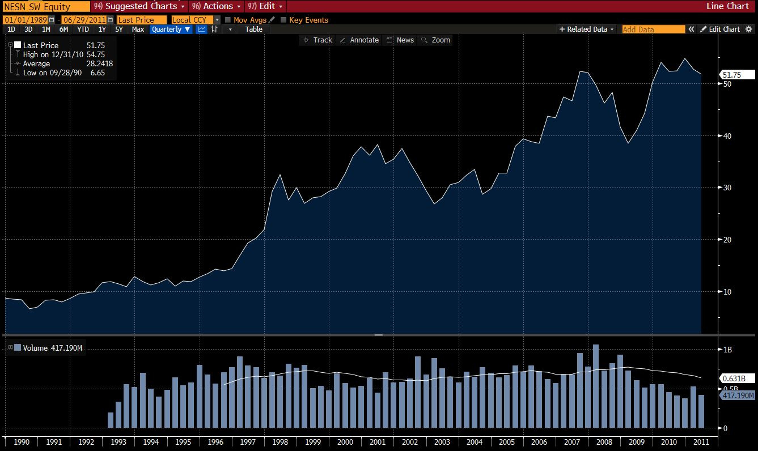The height and width of the screenshot is (451, 758).
Task: Open the Local CCY currency dropdown arrow
Action: pos(217,20)
